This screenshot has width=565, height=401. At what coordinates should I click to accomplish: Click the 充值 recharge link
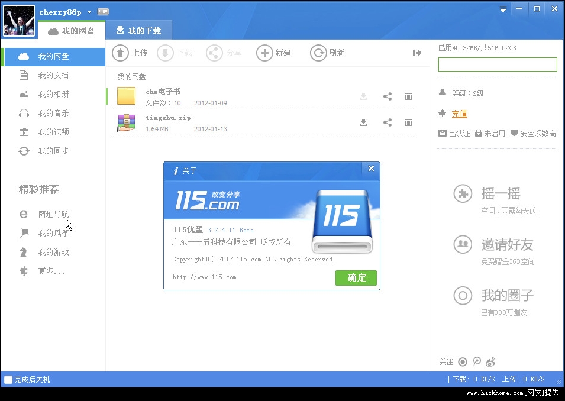coord(460,114)
